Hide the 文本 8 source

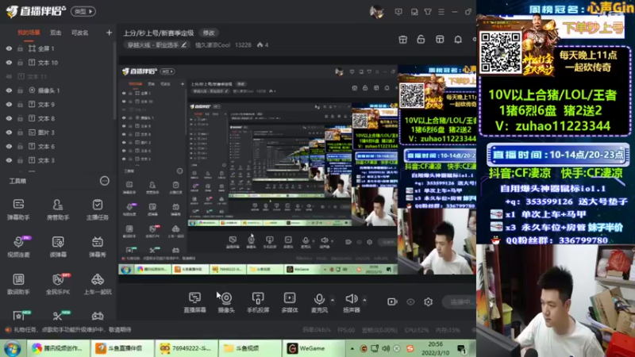tap(9, 118)
